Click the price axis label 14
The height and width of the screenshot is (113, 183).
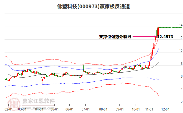point(181,25)
